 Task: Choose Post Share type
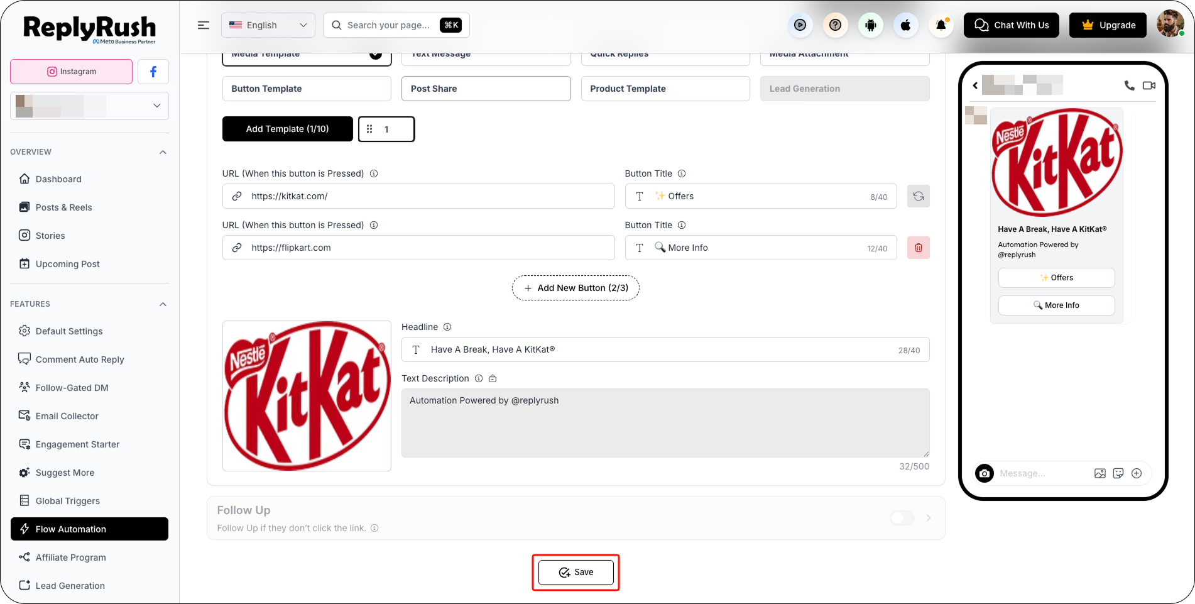click(x=486, y=89)
